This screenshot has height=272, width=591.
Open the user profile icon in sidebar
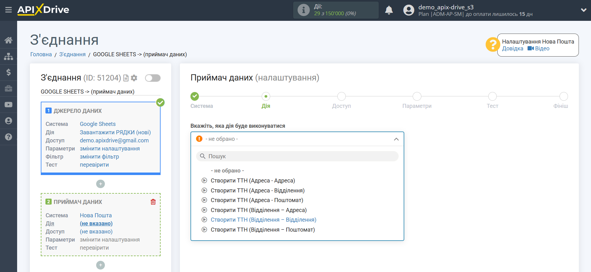click(8, 121)
